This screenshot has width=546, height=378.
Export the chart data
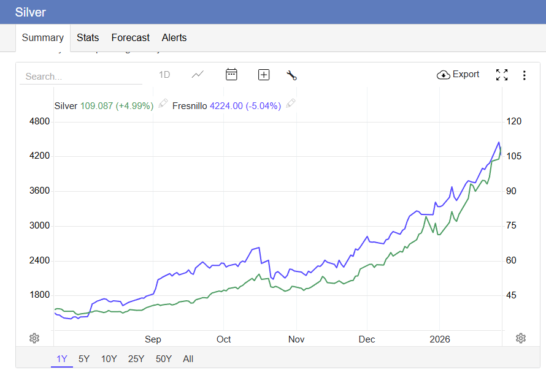pyautogui.click(x=458, y=75)
